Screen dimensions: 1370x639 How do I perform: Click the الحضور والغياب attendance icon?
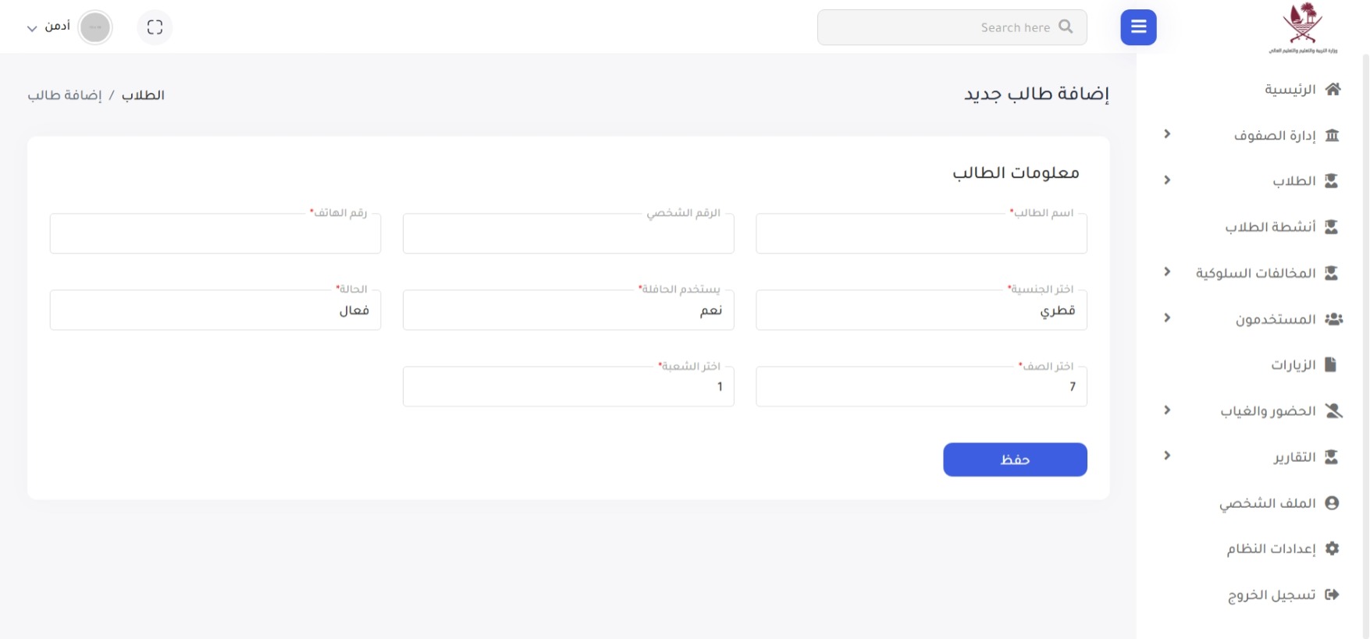pos(1331,410)
